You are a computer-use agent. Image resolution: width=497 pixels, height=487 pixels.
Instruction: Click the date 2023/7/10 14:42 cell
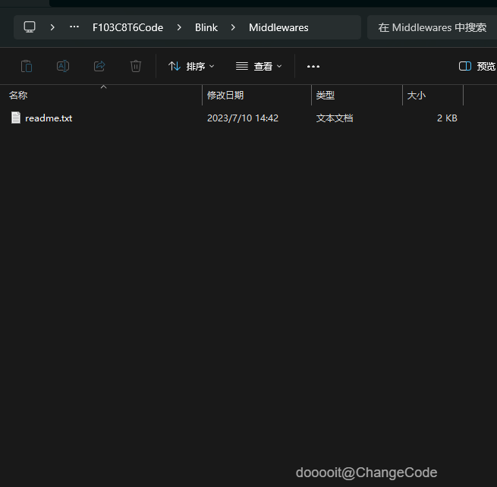(243, 118)
